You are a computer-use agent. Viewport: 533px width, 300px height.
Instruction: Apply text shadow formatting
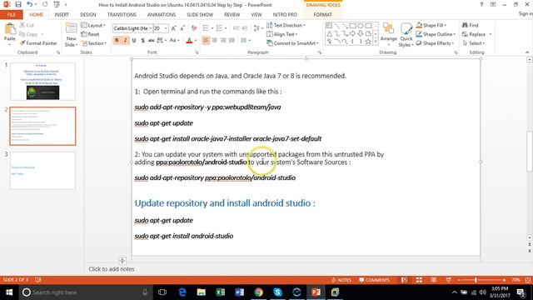tap(142, 41)
